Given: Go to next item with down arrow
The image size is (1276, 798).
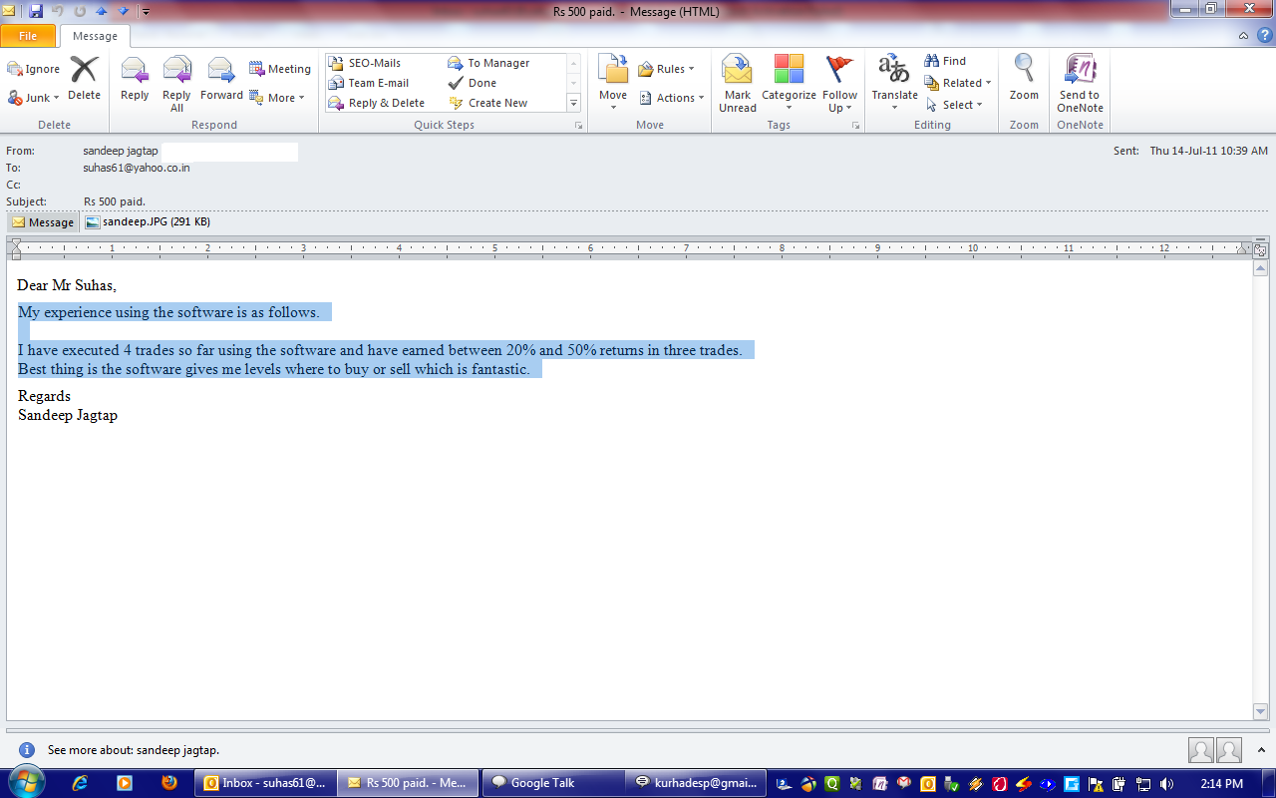Looking at the screenshot, I should (124, 11).
